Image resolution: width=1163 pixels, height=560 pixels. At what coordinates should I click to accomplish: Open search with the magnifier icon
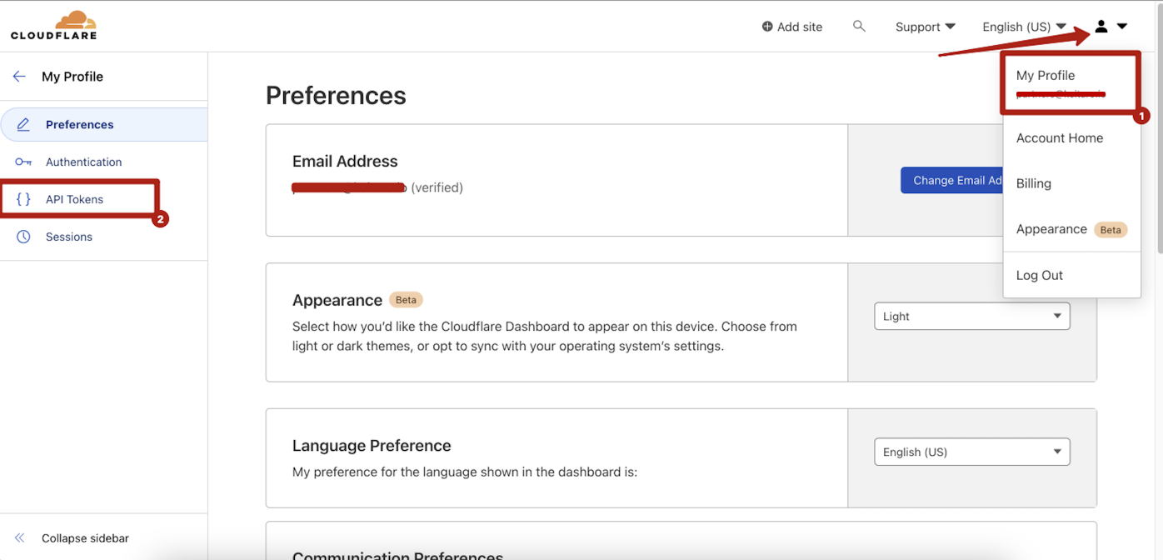point(859,27)
